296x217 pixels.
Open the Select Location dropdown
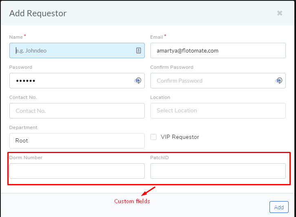pos(218,111)
